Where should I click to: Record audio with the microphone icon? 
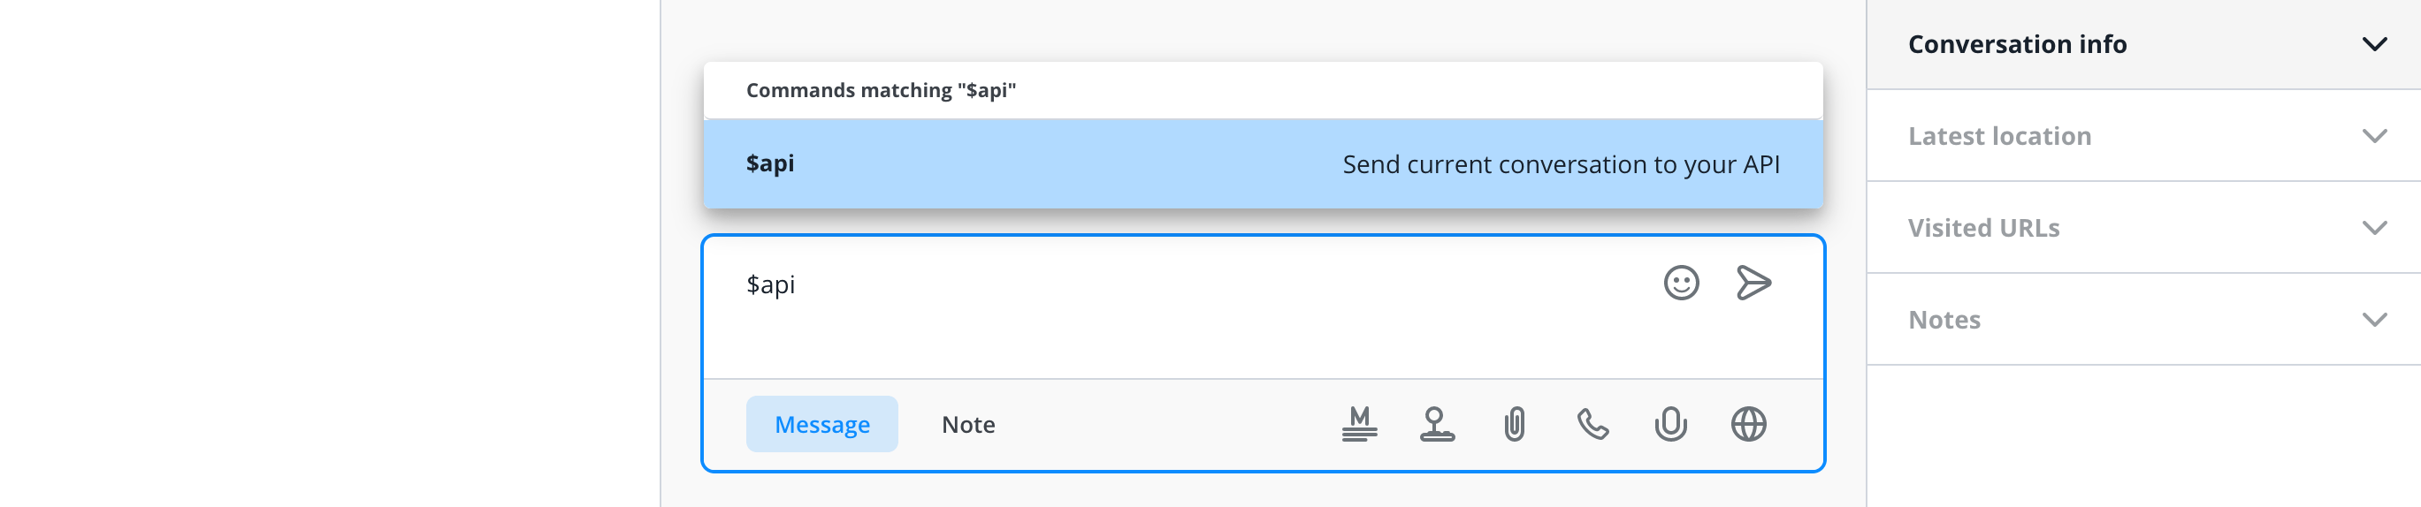pyautogui.click(x=1670, y=424)
